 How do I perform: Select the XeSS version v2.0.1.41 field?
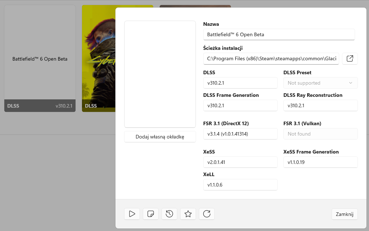(x=240, y=162)
